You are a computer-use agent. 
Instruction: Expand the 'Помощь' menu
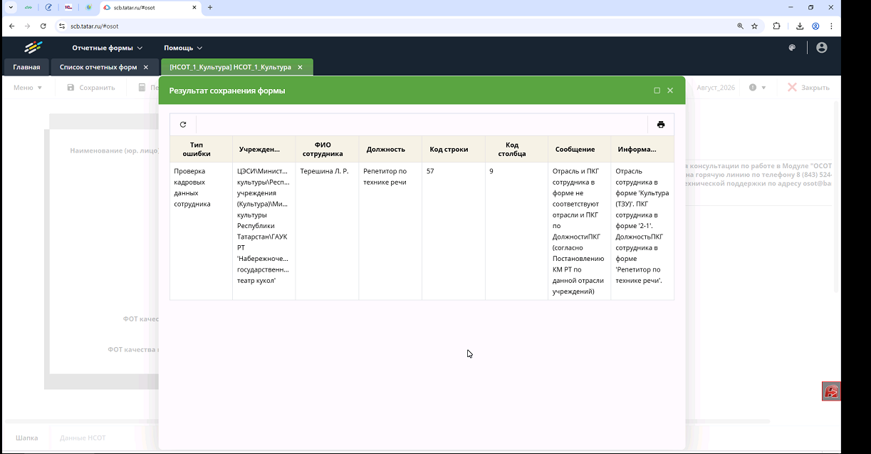coord(183,48)
